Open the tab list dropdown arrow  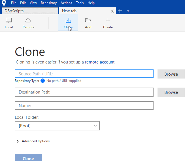(128, 11)
